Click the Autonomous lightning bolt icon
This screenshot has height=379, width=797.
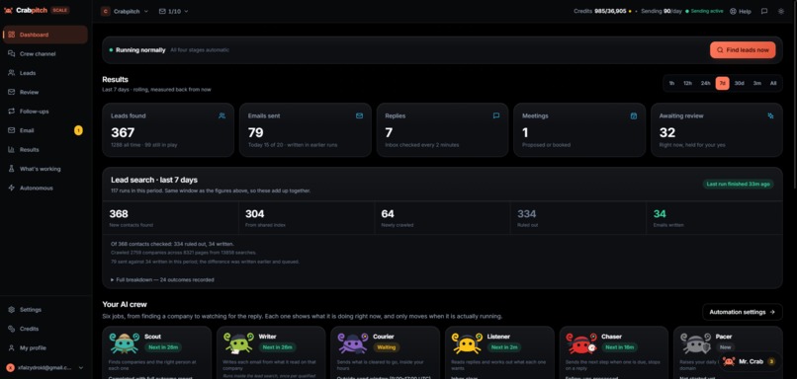[x=11, y=188]
